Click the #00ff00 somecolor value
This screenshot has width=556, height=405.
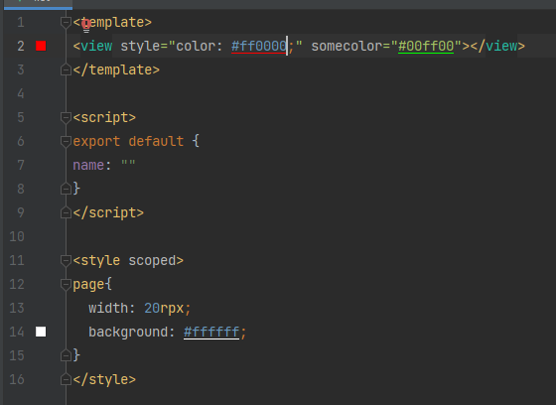click(426, 46)
